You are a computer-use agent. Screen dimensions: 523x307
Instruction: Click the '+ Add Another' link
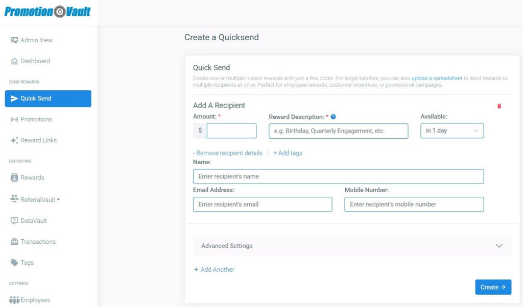pyautogui.click(x=215, y=269)
